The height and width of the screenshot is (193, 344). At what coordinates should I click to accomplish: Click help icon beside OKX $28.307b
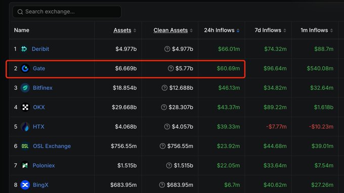164,107
